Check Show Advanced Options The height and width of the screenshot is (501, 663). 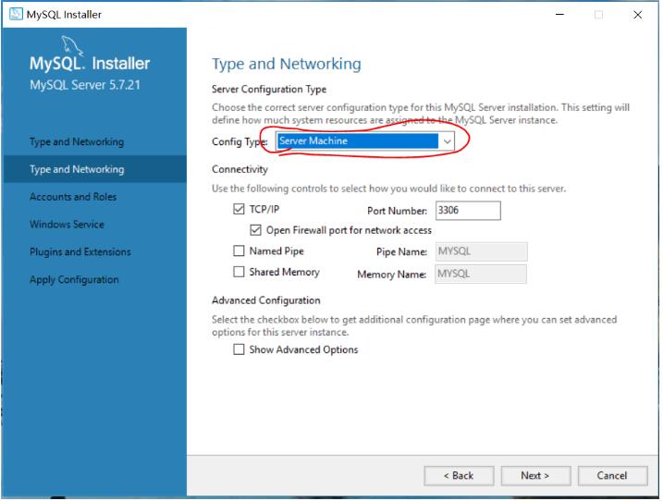(239, 349)
